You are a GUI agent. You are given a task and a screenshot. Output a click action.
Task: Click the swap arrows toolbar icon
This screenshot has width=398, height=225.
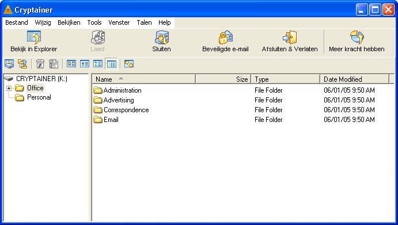pyautogui.click(x=129, y=64)
